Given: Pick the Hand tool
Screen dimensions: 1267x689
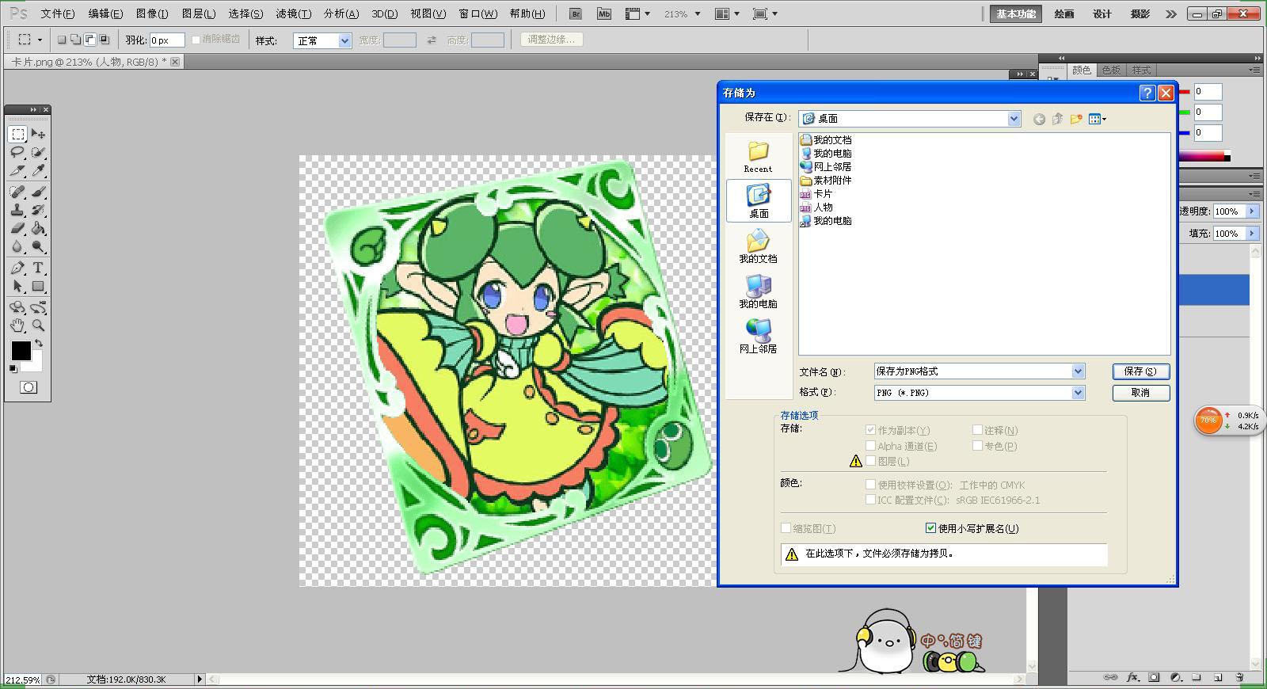Looking at the screenshot, I should [x=17, y=325].
